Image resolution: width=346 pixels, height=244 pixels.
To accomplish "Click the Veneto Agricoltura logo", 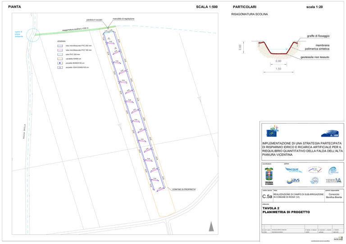I will [333, 181].
